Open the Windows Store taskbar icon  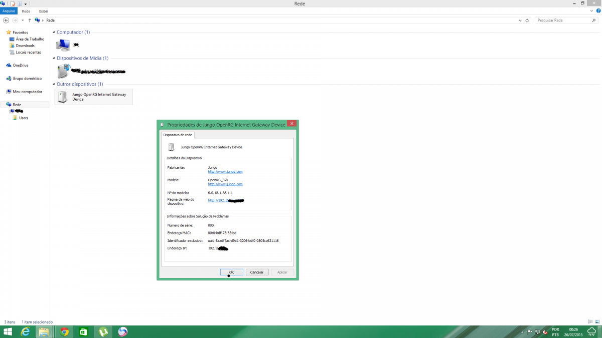point(84,331)
